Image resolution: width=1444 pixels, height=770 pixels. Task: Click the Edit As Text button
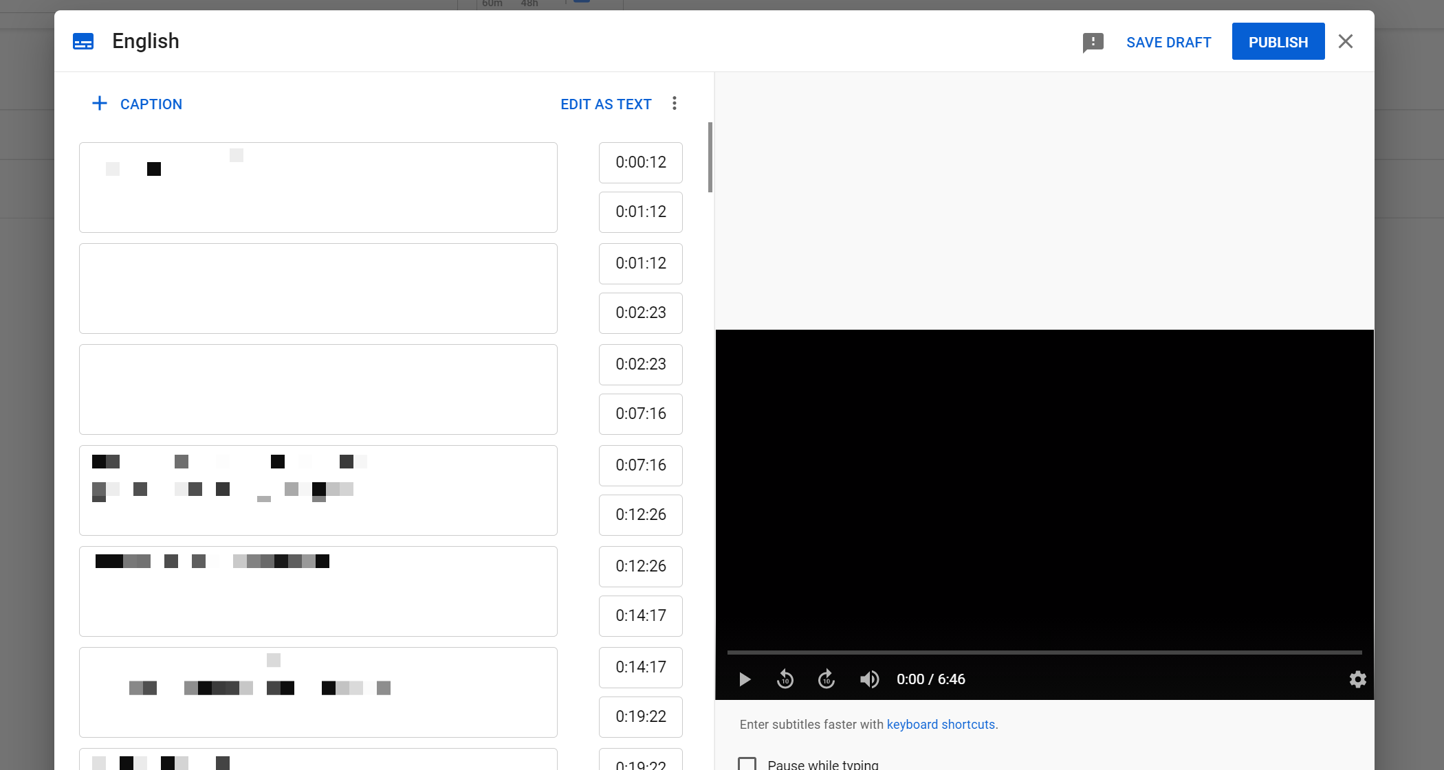606,104
